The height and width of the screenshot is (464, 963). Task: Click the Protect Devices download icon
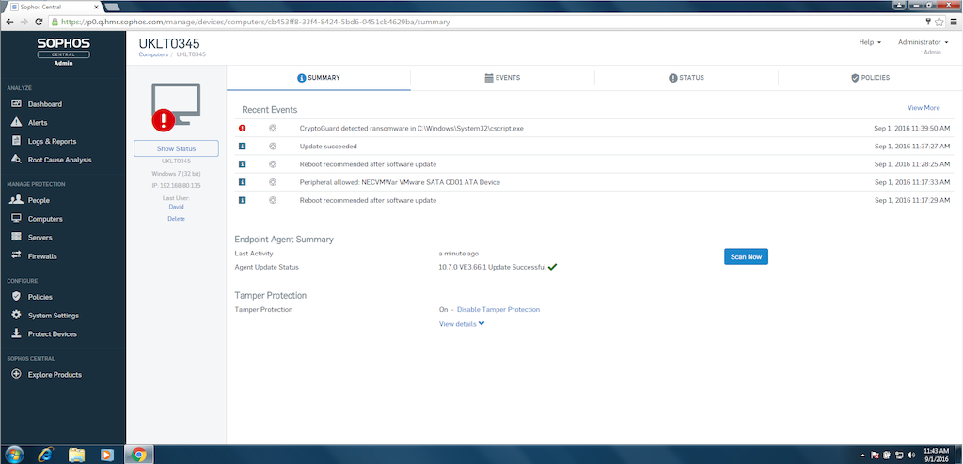[17, 333]
